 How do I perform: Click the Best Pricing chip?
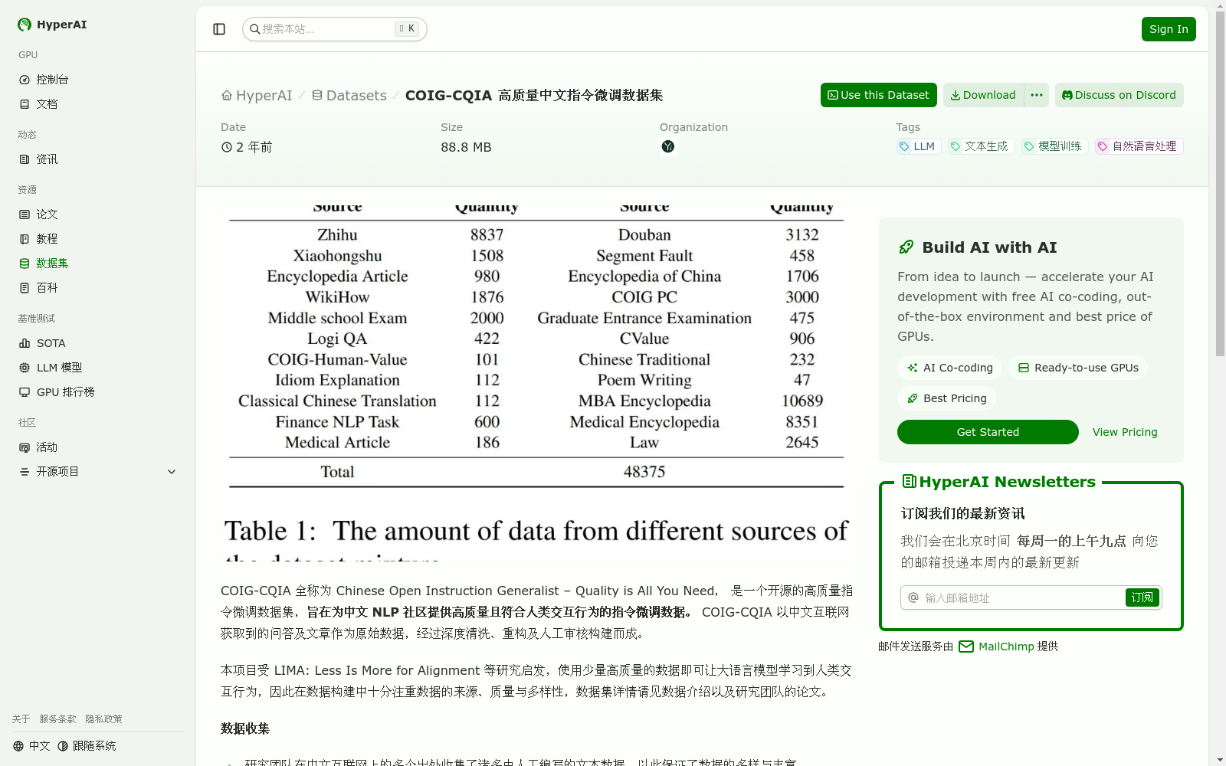tap(947, 398)
